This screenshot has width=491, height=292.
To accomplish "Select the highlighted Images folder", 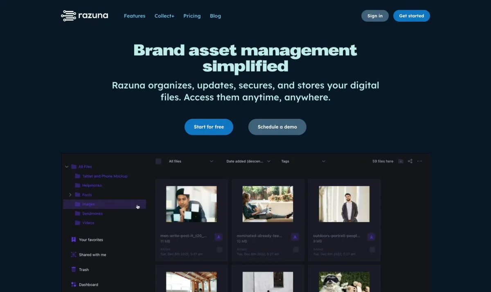I will 105,204.
